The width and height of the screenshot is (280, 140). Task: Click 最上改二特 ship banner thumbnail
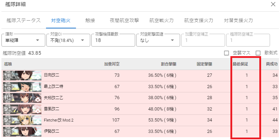(x=22, y=87)
